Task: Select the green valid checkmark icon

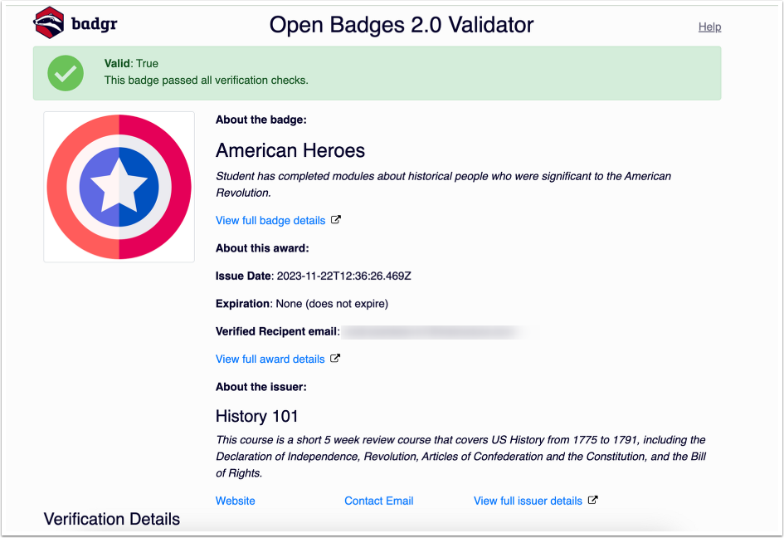Action: coord(66,73)
